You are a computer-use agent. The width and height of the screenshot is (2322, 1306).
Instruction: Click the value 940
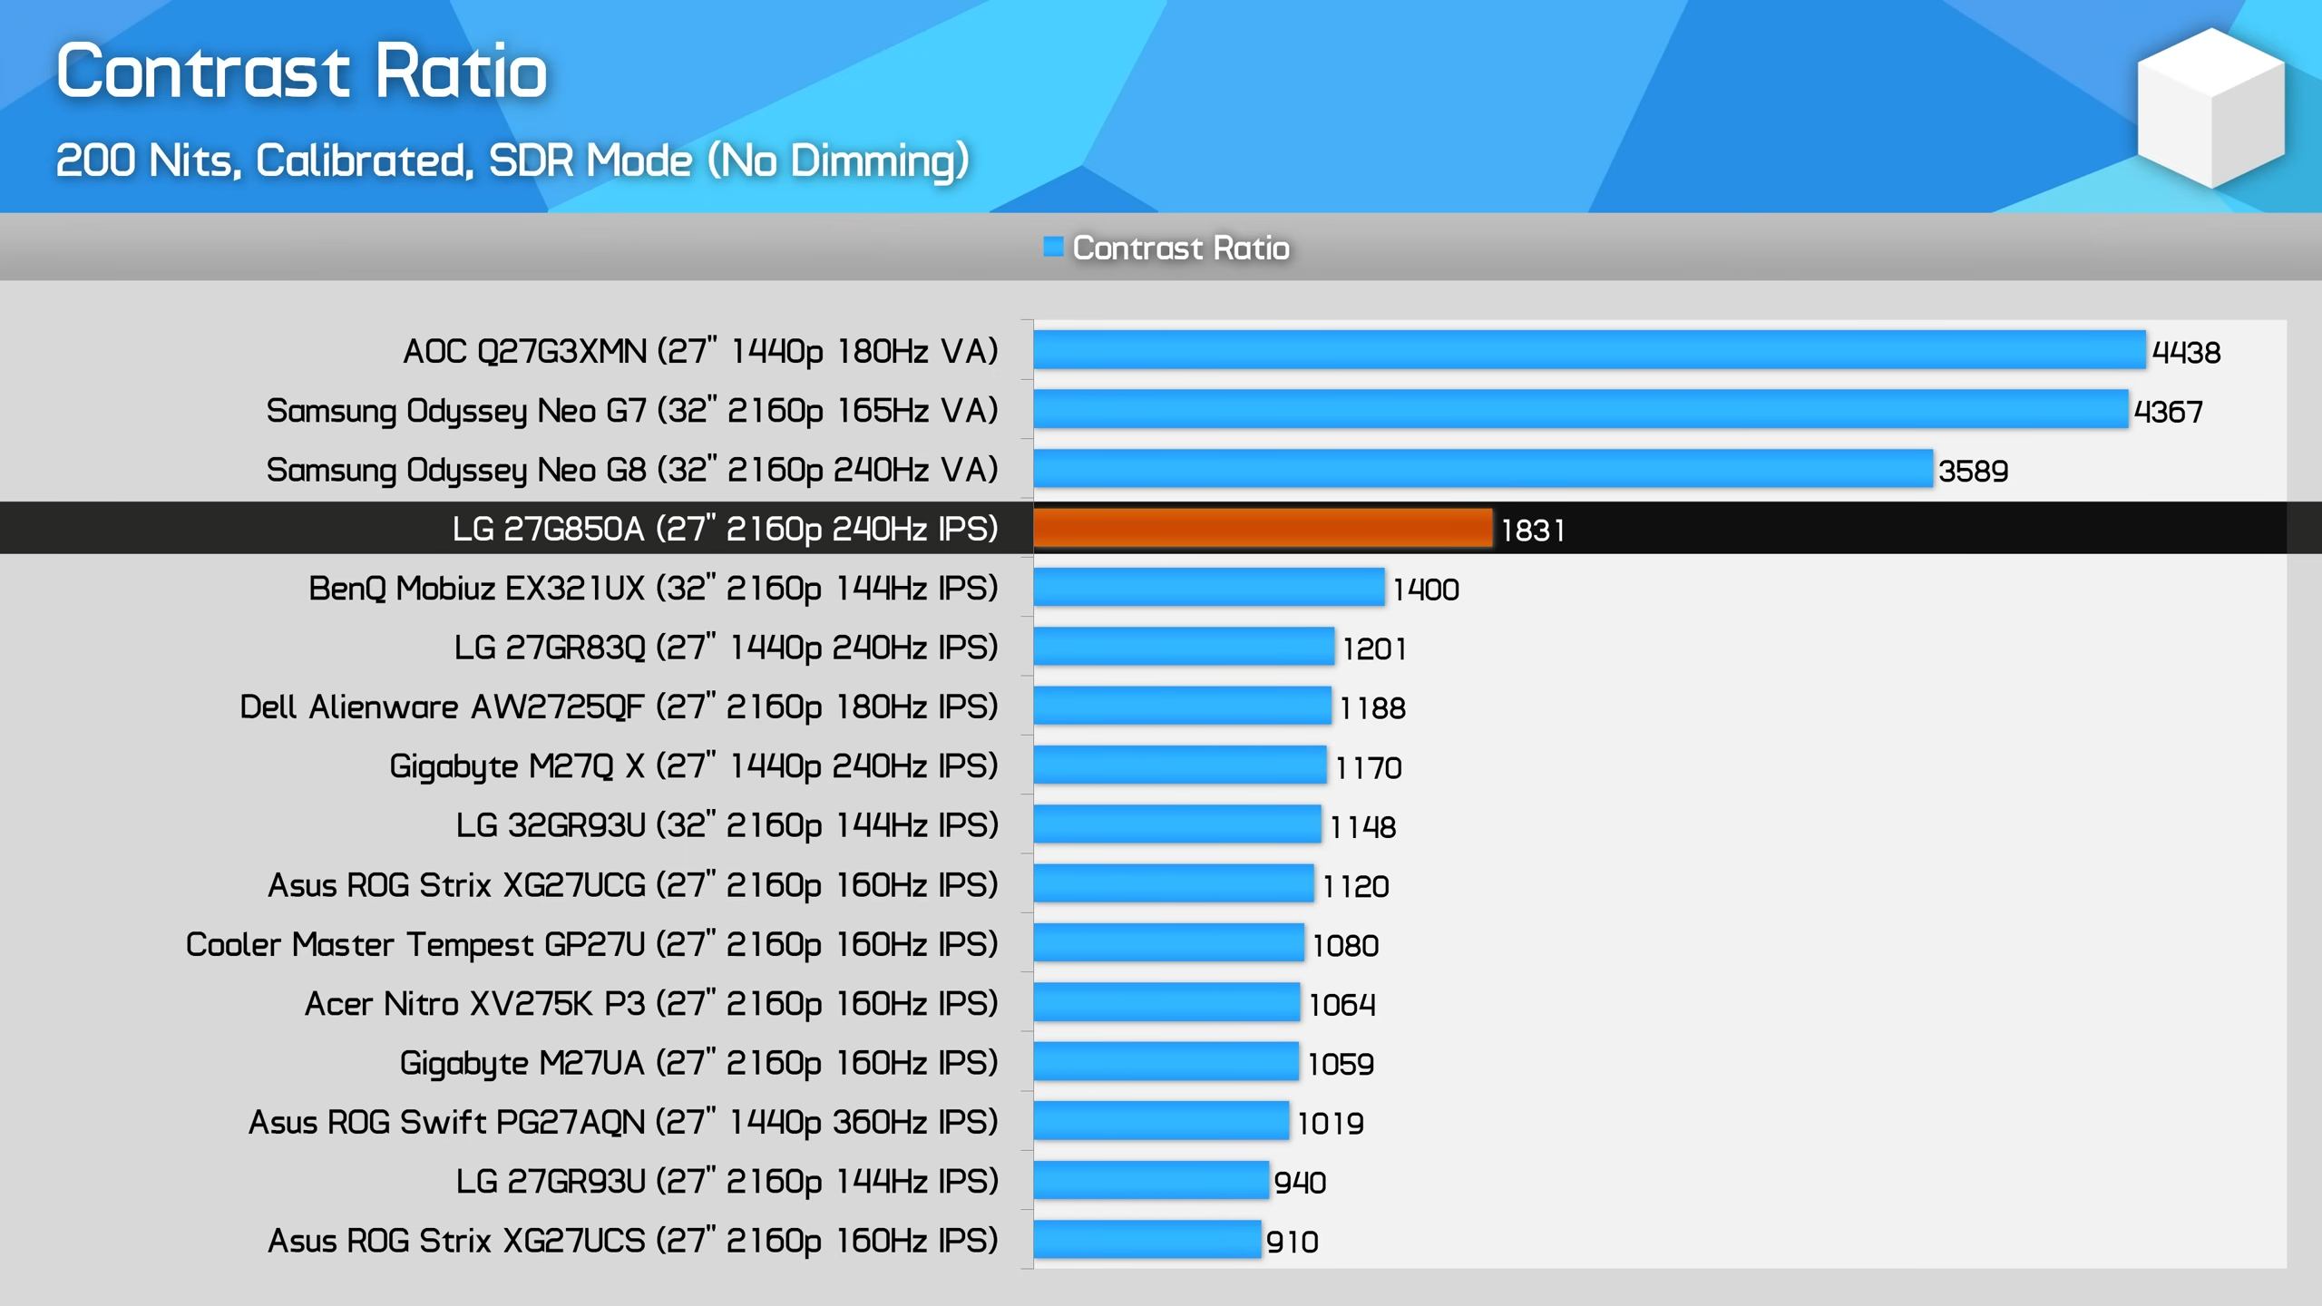click(1300, 1183)
